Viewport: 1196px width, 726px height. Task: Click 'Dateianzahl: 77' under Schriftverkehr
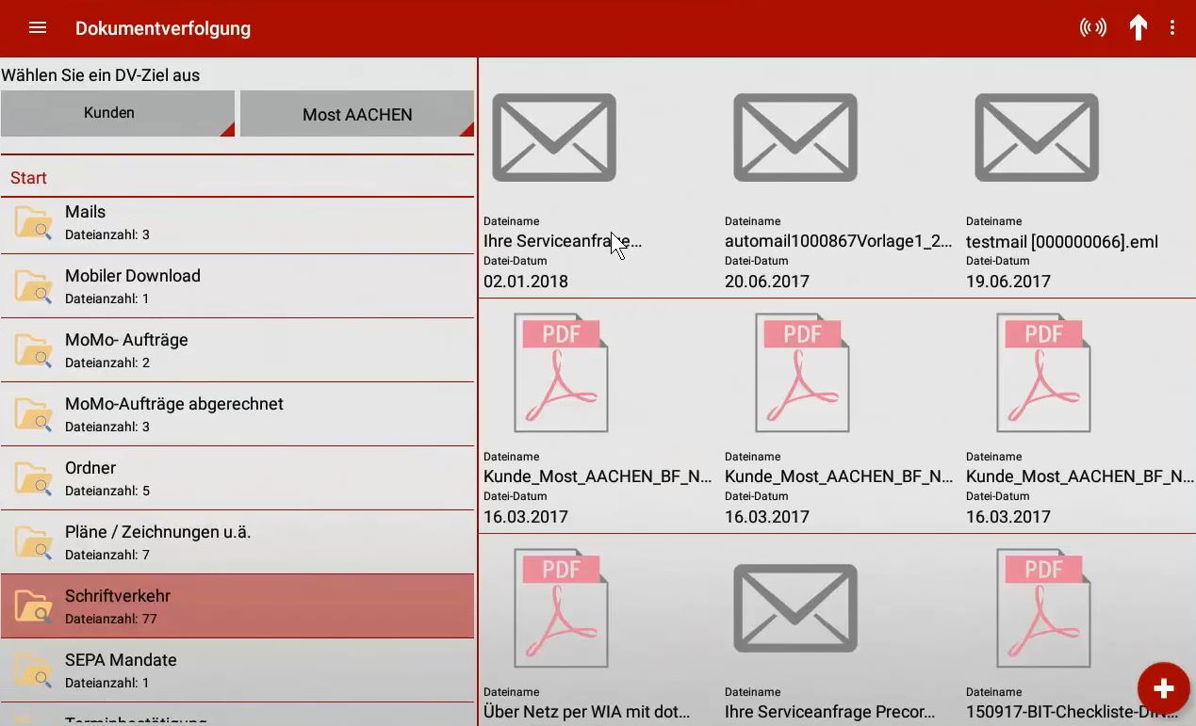(111, 619)
